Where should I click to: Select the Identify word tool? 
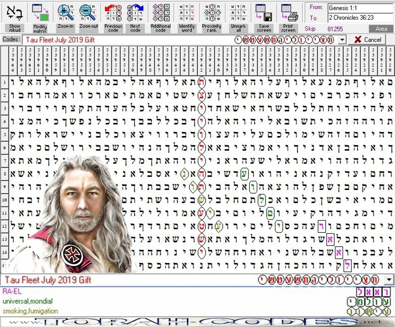point(187,12)
